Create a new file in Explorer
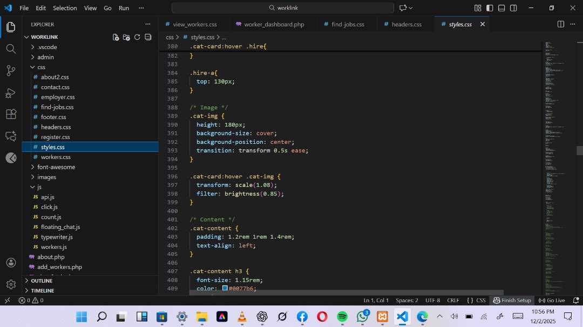The image size is (583, 327). 116,37
